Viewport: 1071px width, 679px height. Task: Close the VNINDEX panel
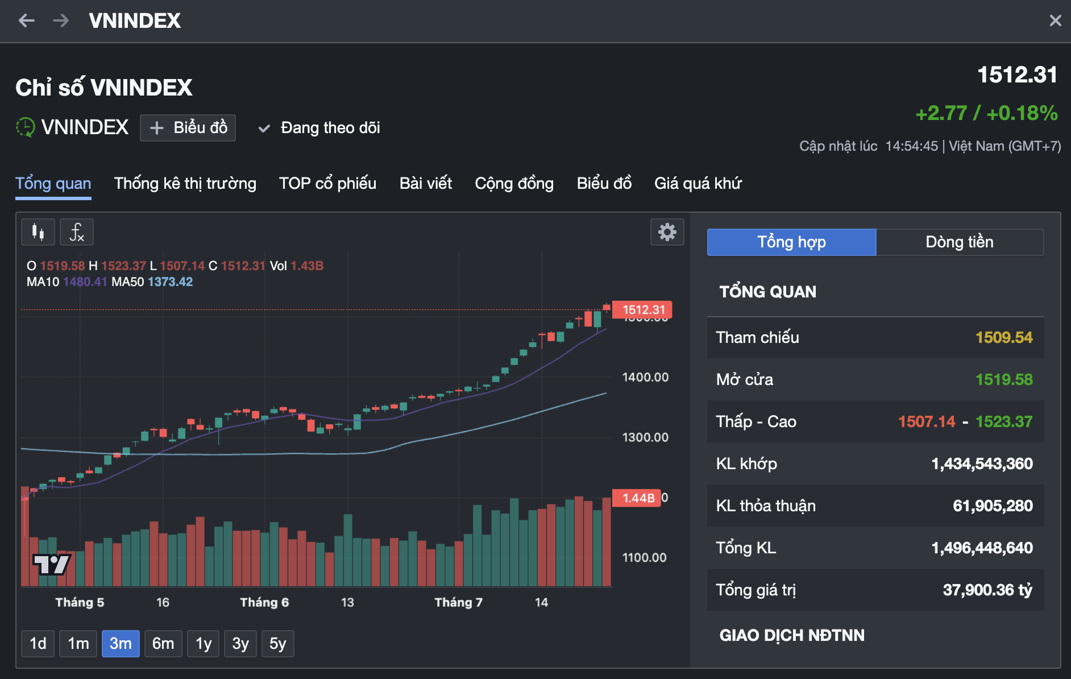pyautogui.click(x=1055, y=21)
